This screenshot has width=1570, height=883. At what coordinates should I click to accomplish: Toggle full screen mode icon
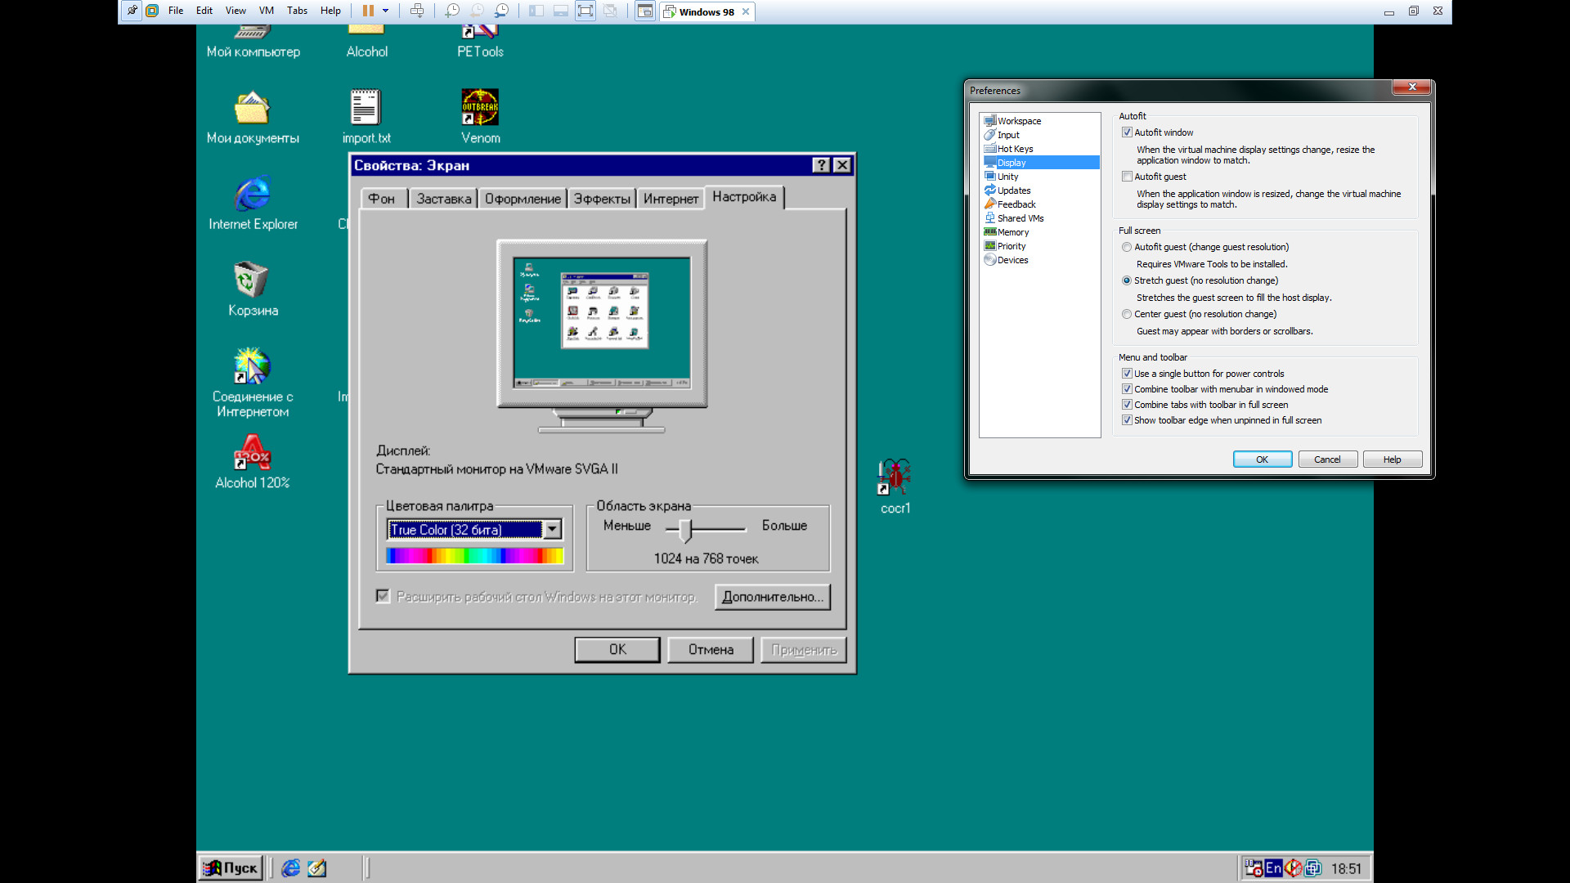coord(585,11)
